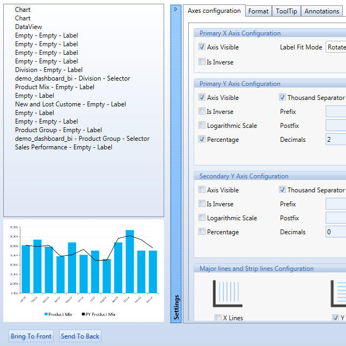Select first Chart item in list
The width and height of the screenshot is (346, 346).
23,10
